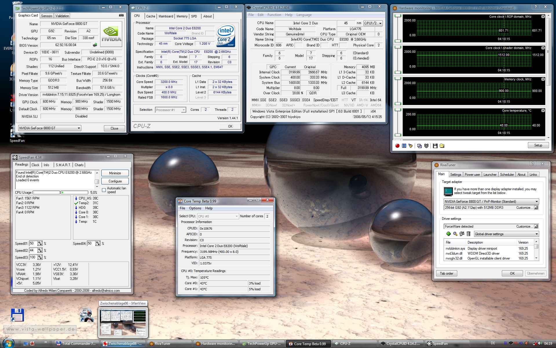The image size is (556, 348).
Task: Click green plus icon in RivaTuner driver settings
Action: tap(448, 234)
